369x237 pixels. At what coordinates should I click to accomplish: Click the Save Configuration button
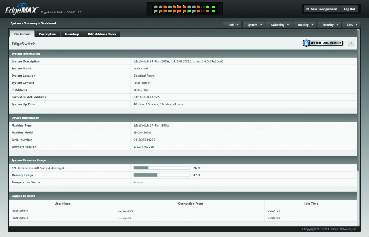(x=322, y=9)
